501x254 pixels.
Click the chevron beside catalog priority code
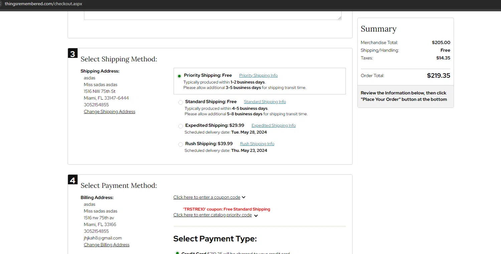click(x=256, y=216)
